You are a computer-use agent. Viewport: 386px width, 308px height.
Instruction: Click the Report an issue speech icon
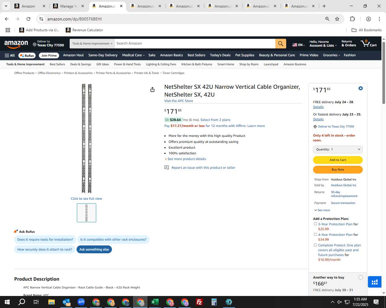coord(166,168)
